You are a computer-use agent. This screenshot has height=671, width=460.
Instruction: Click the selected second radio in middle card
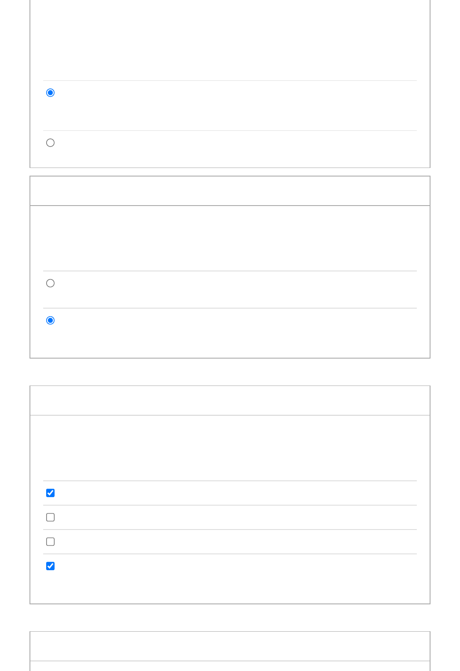50,321
